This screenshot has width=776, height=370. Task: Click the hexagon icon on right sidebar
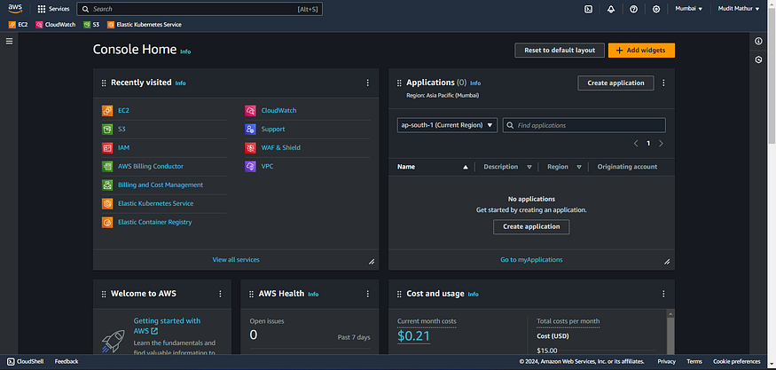[758, 60]
